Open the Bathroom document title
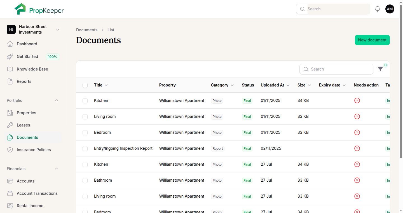 pyautogui.click(x=103, y=180)
